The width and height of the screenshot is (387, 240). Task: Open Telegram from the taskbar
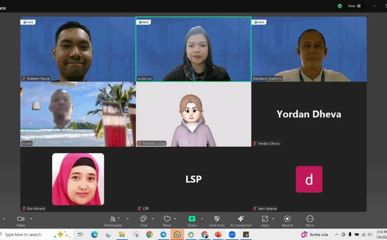[x=163, y=234]
